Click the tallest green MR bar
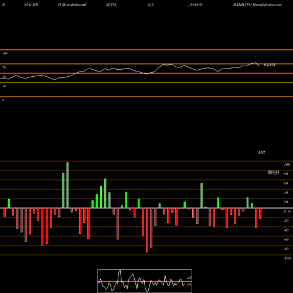This screenshot has width=293, height=293. click(67, 185)
